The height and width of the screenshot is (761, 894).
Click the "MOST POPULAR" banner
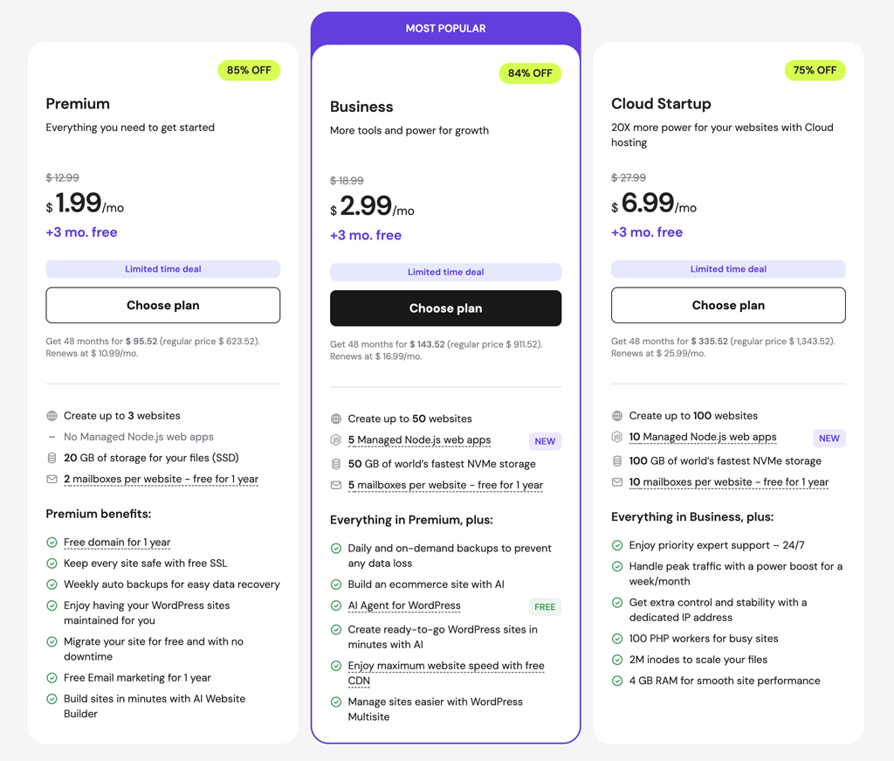tap(445, 27)
